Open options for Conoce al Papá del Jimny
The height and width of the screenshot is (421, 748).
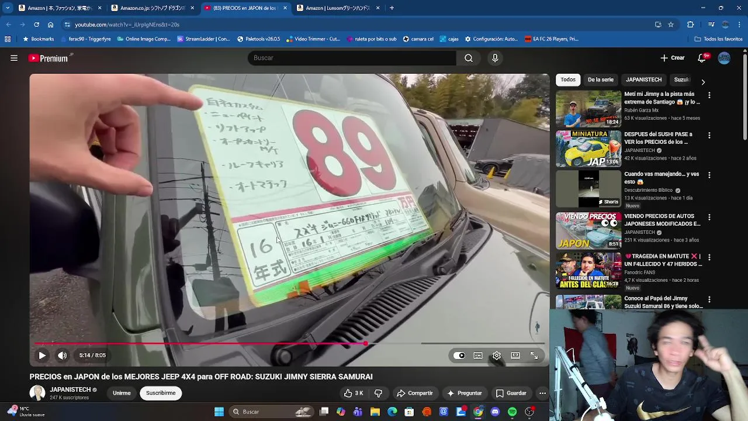click(709, 299)
